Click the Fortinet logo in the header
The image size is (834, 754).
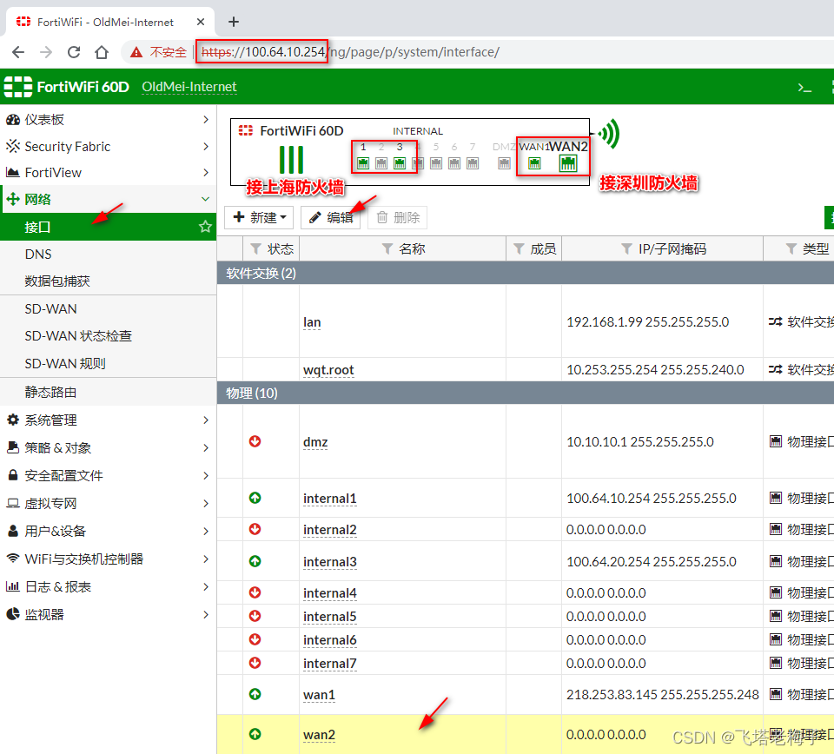[x=18, y=87]
